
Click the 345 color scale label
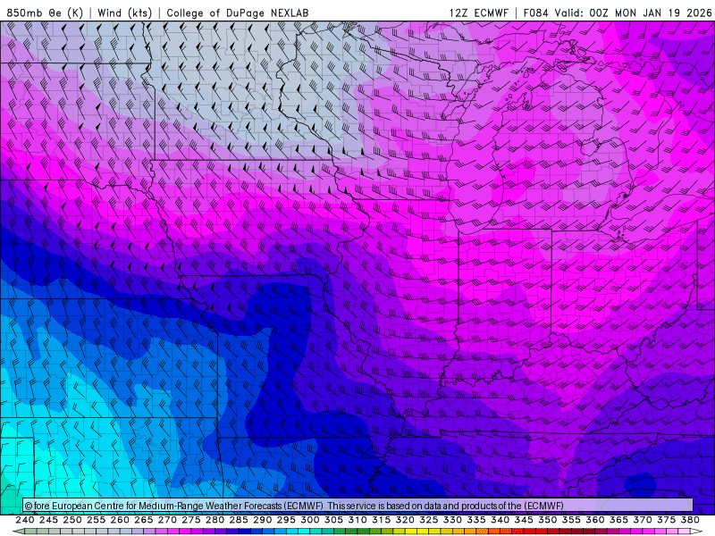(524, 520)
